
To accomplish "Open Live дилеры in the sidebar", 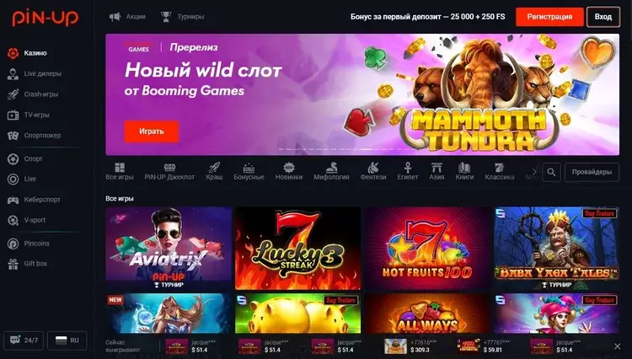I will click(x=35, y=73).
